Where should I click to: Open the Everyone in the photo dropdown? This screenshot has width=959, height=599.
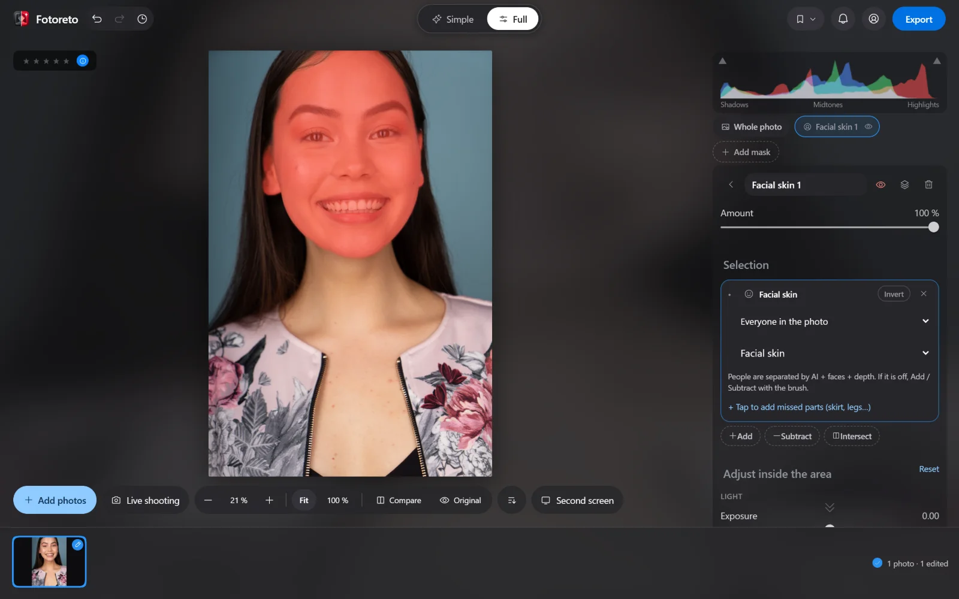coord(834,322)
